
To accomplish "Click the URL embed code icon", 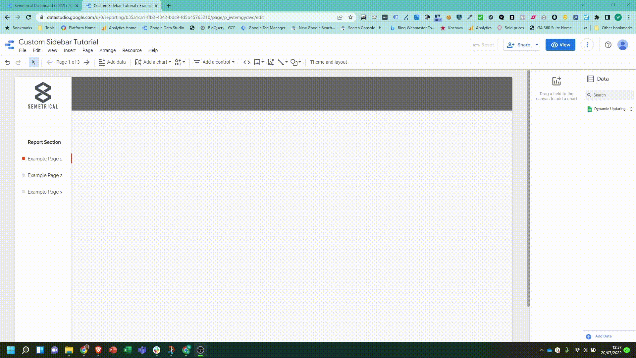I will point(246,62).
